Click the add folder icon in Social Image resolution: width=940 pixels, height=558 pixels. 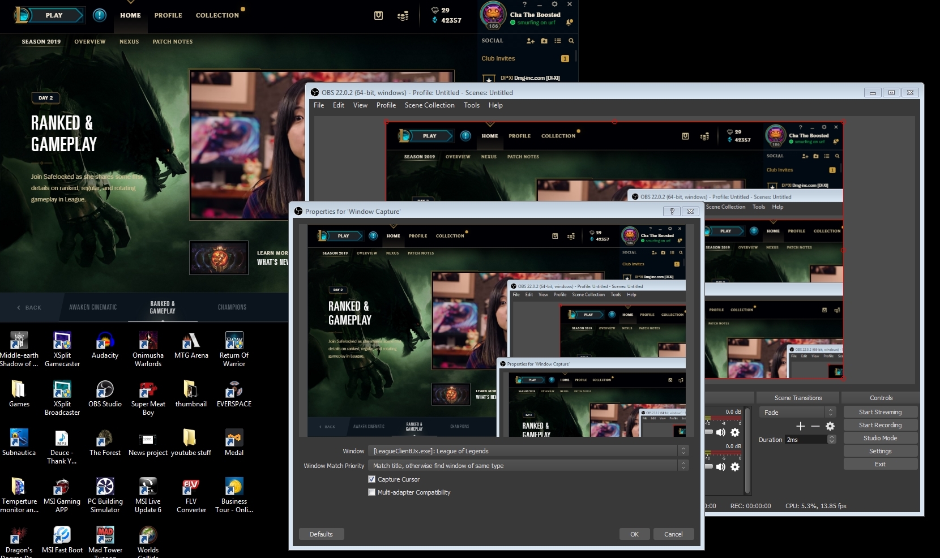pos(544,41)
